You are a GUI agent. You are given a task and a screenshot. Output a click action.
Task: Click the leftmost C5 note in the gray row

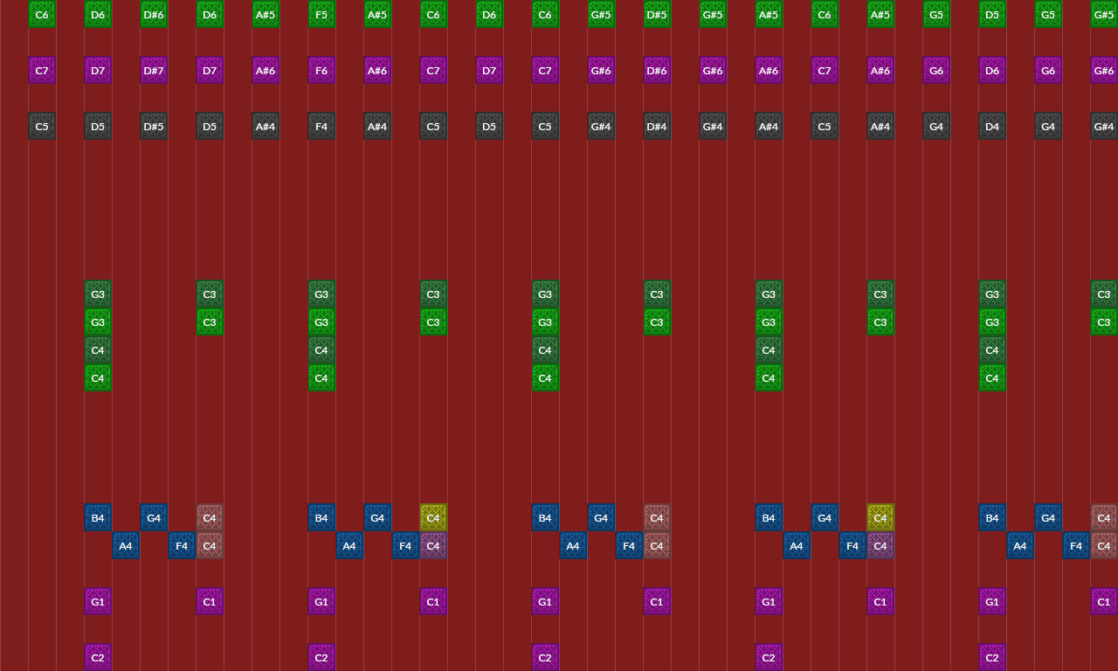click(x=41, y=126)
